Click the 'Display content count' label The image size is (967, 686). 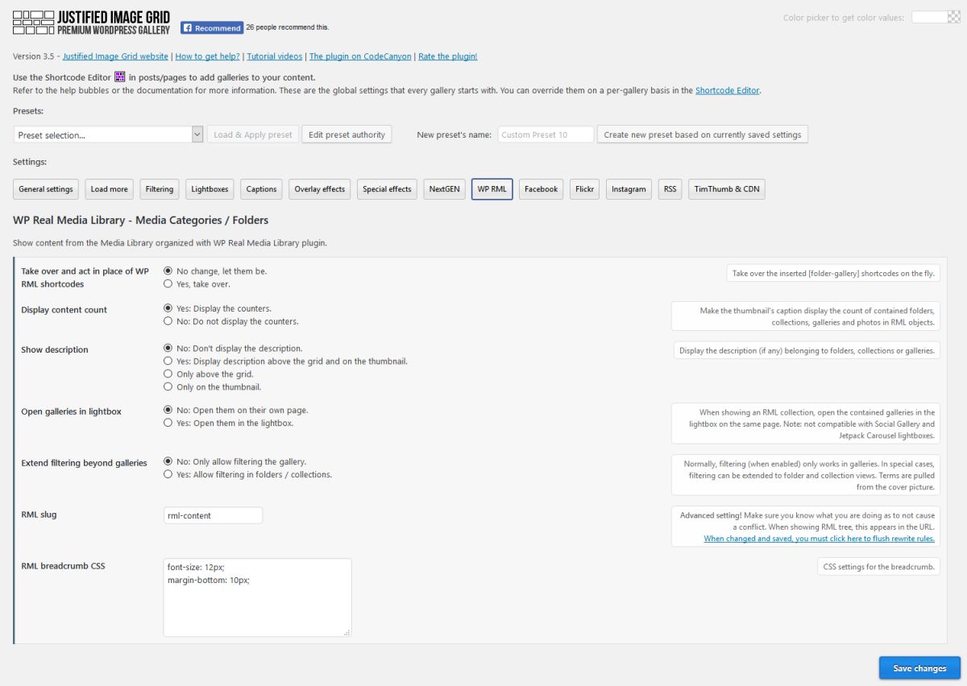point(64,310)
